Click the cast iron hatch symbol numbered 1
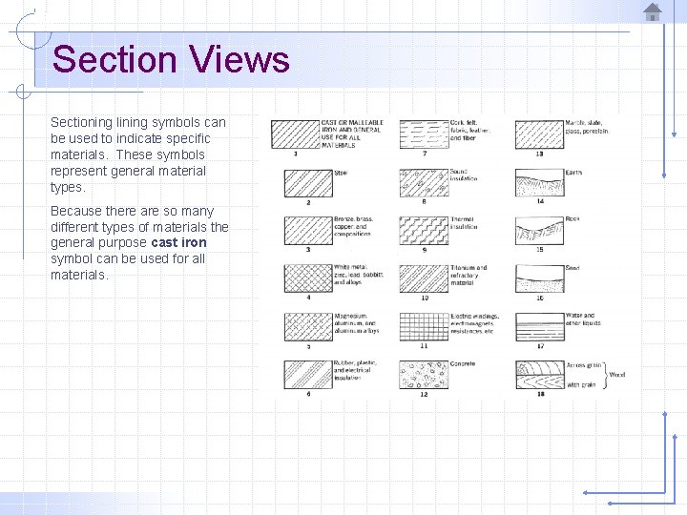This screenshot has width=687, height=515. [x=295, y=134]
